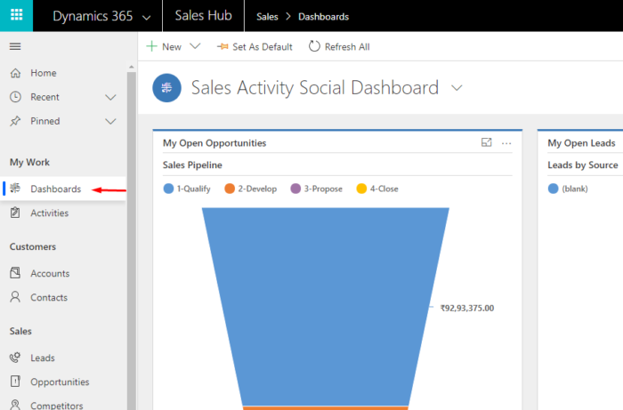Click the Activities clipboard icon
The height and width of the screenshot is (410, 623).
click(15, 213)
